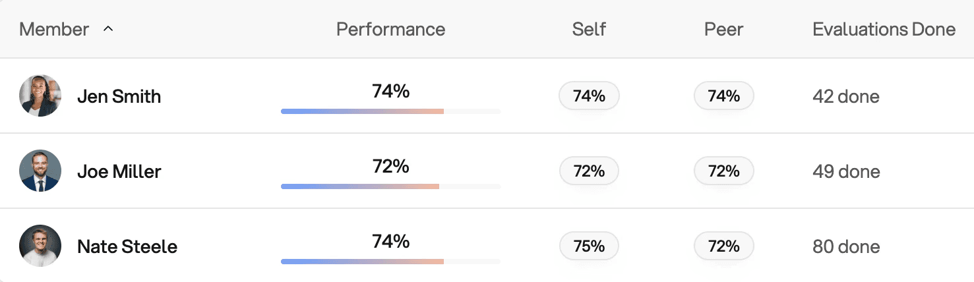Click Joe Miller's performance progress bar
The image size is (974, 282).
pos(390,186)
